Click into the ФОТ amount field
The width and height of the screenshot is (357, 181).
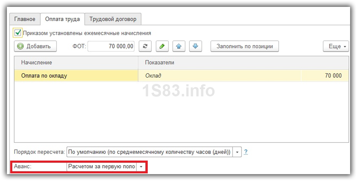pos(111,46)
